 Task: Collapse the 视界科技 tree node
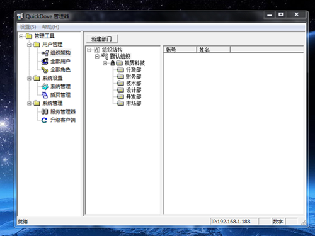tap(105, 63)
